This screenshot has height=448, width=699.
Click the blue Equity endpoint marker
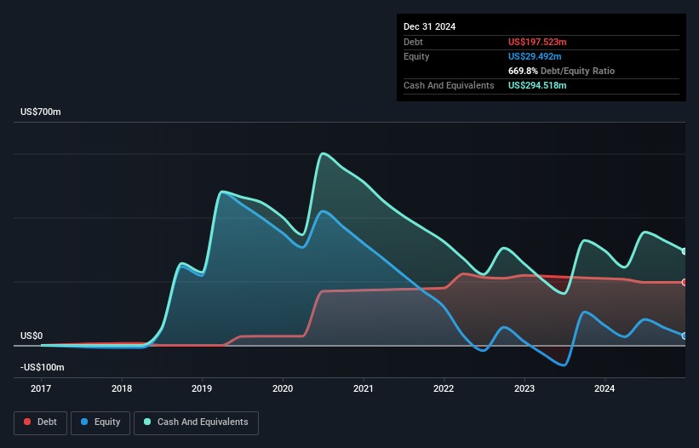coord(684,336)
